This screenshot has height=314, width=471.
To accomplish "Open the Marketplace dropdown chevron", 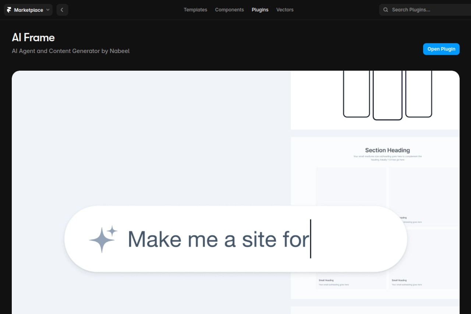I will click(48, 10).
